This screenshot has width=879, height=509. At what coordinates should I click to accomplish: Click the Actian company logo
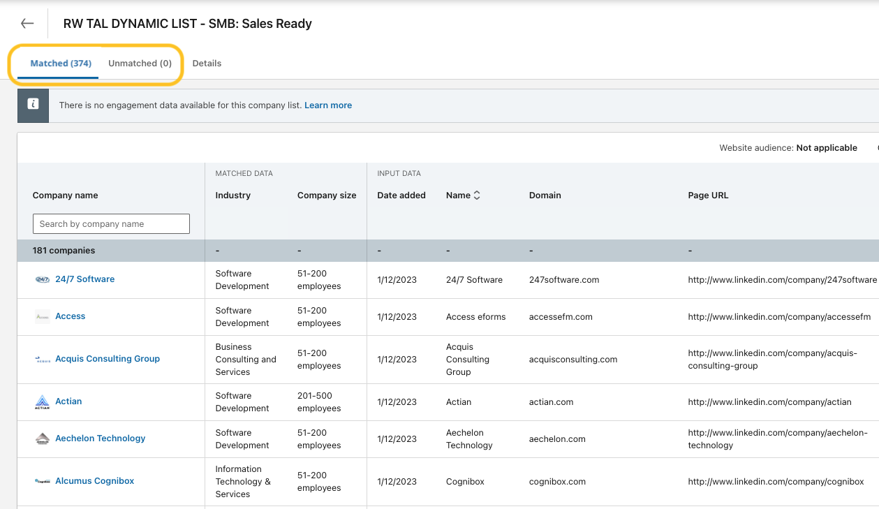pyautogui.click(x=43, y=401)
